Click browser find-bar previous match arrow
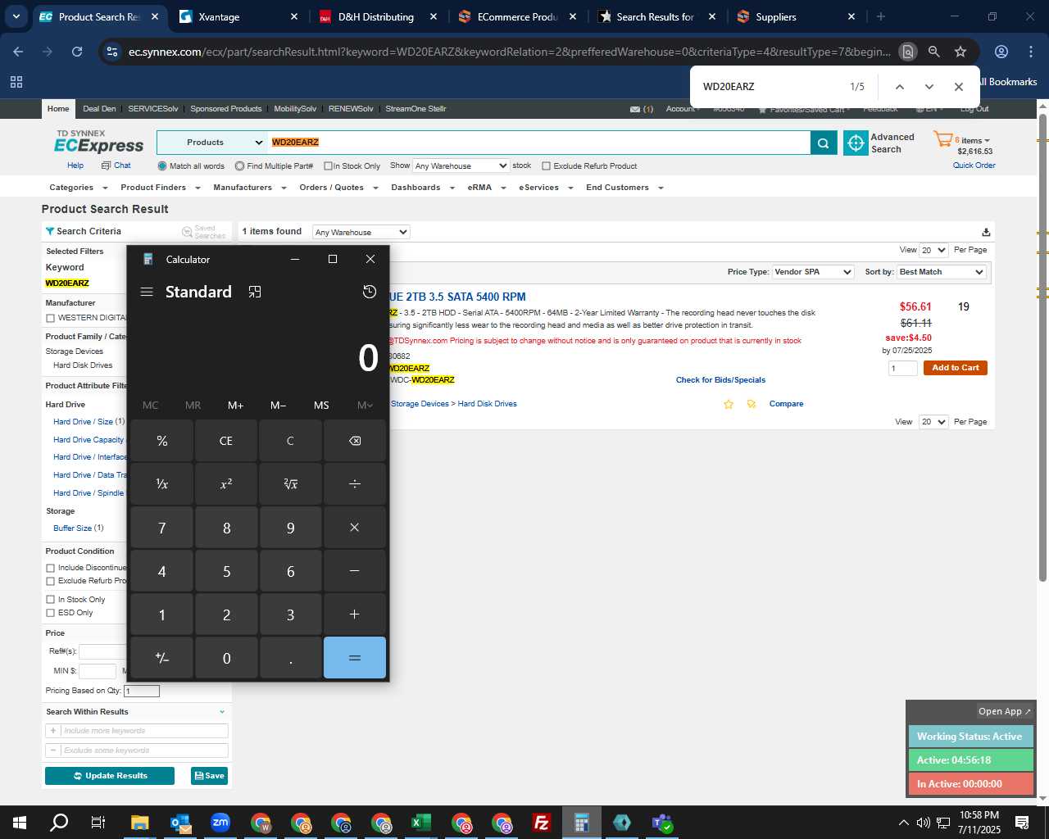The image size is (1049, 839). (x=899, y=87)
